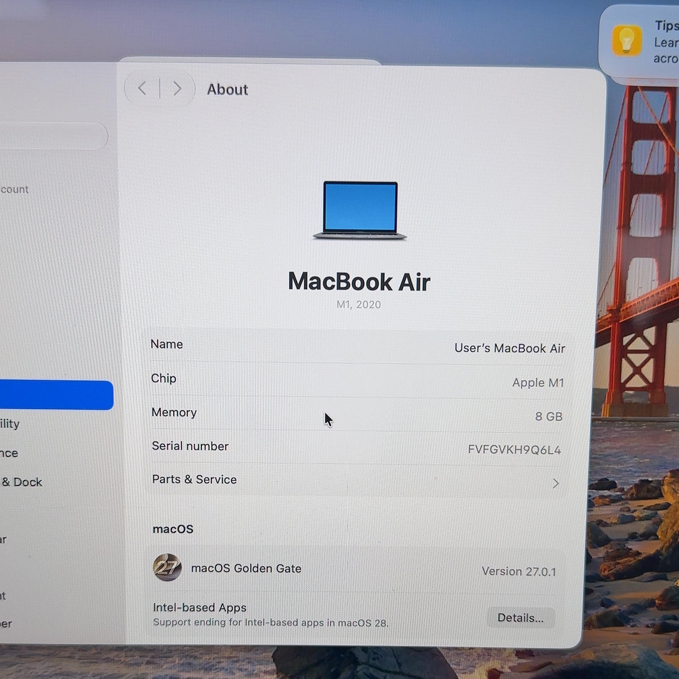Viewport: 679px width, 679px height.
Task: Select the serial number FVFGVKH9Q6L4
Action: click(x=514, y=450)
